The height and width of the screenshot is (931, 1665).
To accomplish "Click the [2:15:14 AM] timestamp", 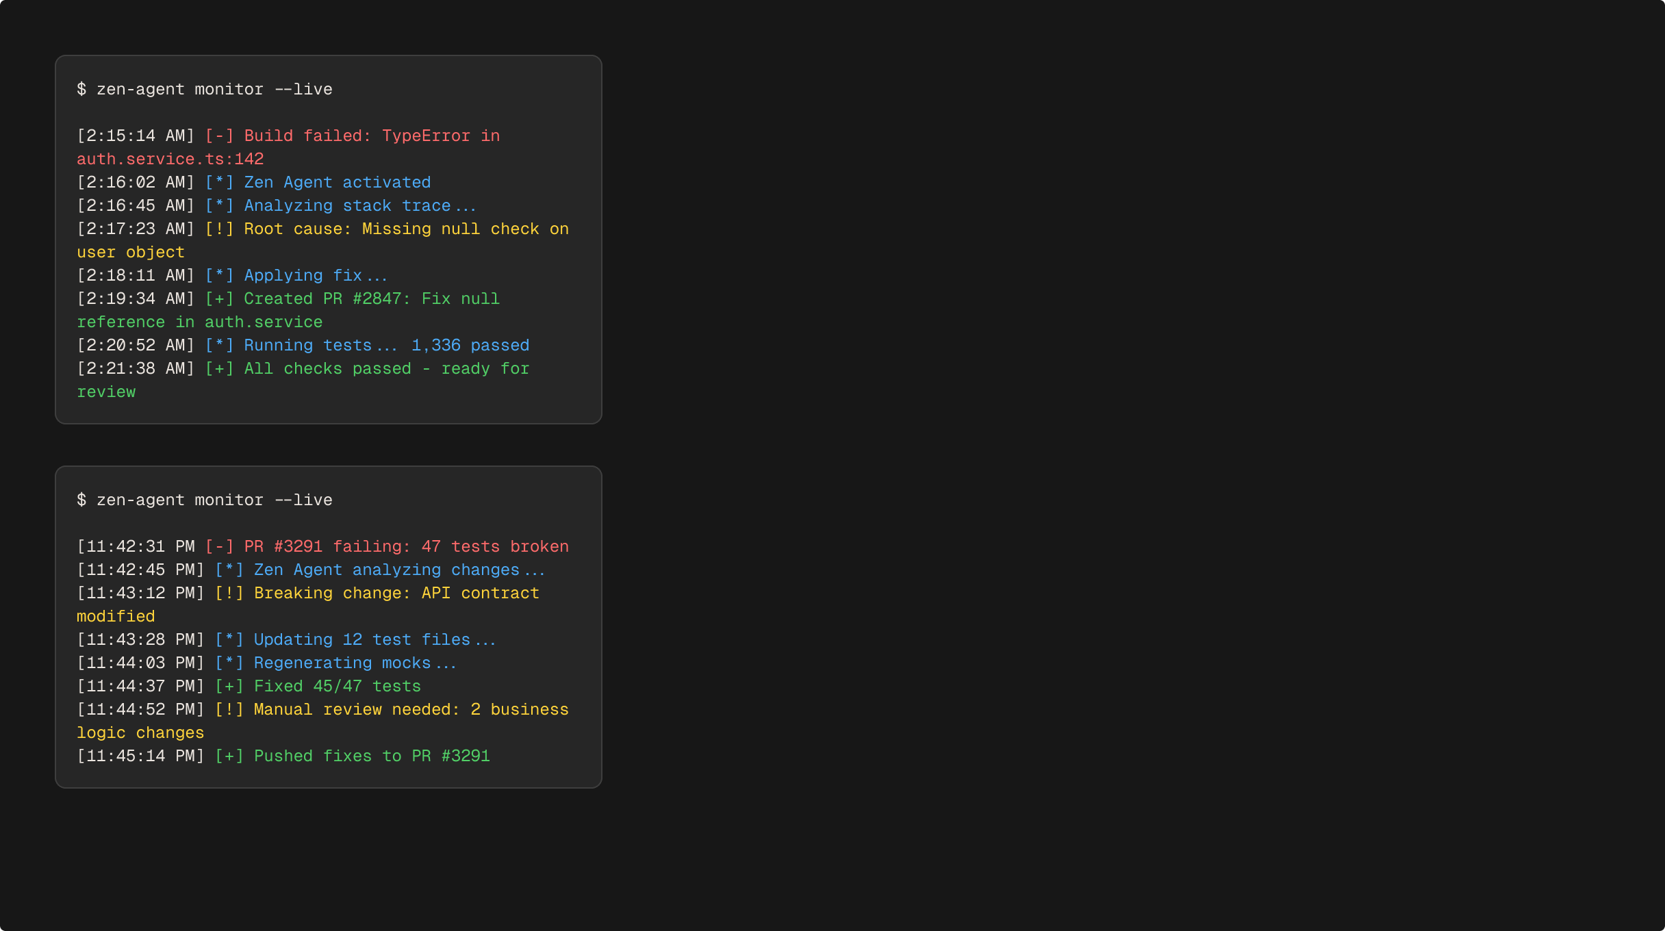I will pyautogui.click(x=136, y=136).
